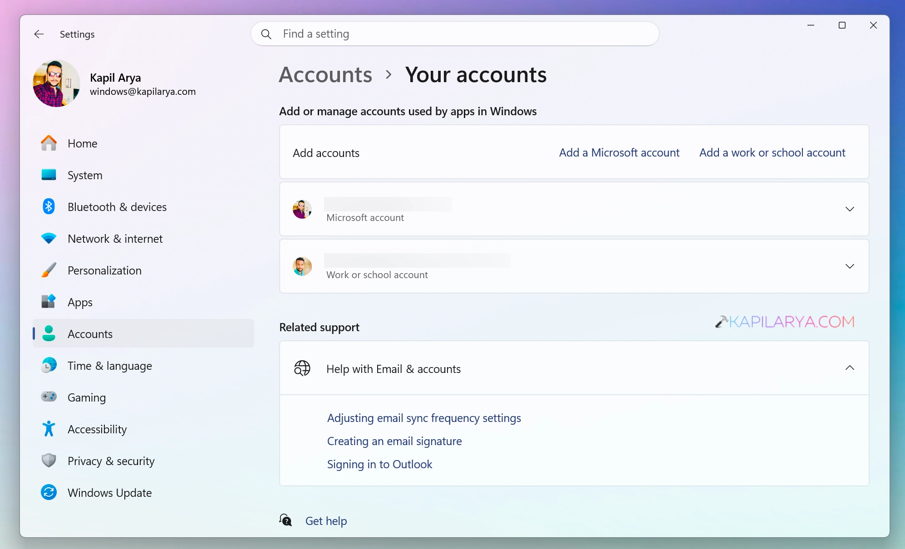Click the Network Wi-Fi icon
This screenshot has width=905, height=549.
point(49,238)
